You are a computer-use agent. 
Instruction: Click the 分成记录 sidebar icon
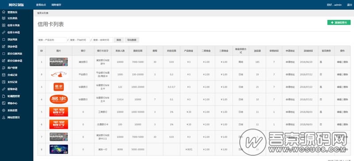(4, 75)
